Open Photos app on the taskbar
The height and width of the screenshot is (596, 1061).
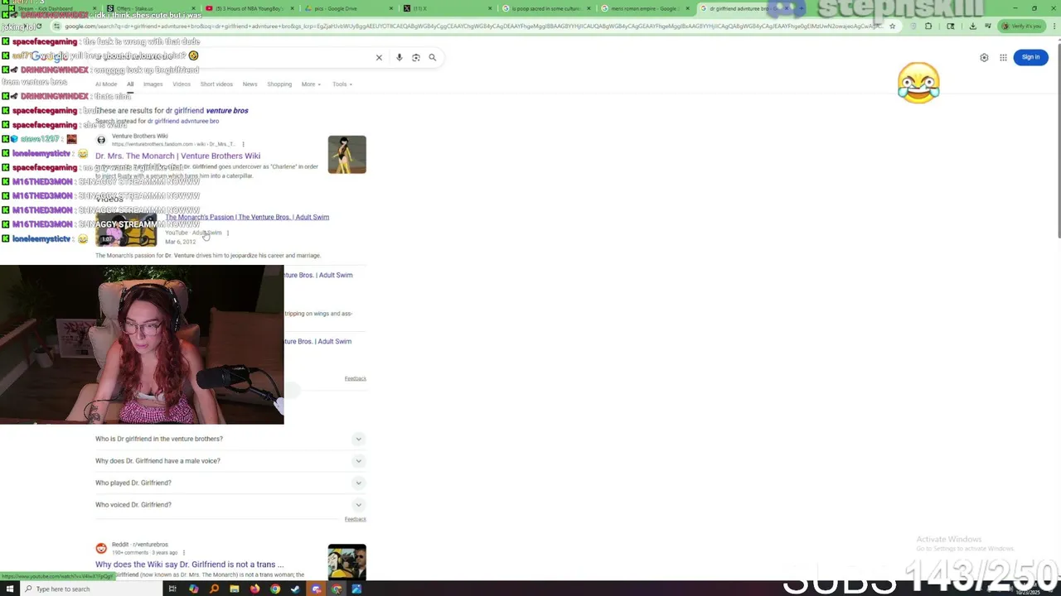coord(356,589)
